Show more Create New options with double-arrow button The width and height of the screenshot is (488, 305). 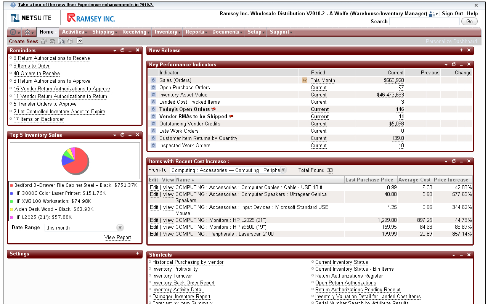click(80, 41)
